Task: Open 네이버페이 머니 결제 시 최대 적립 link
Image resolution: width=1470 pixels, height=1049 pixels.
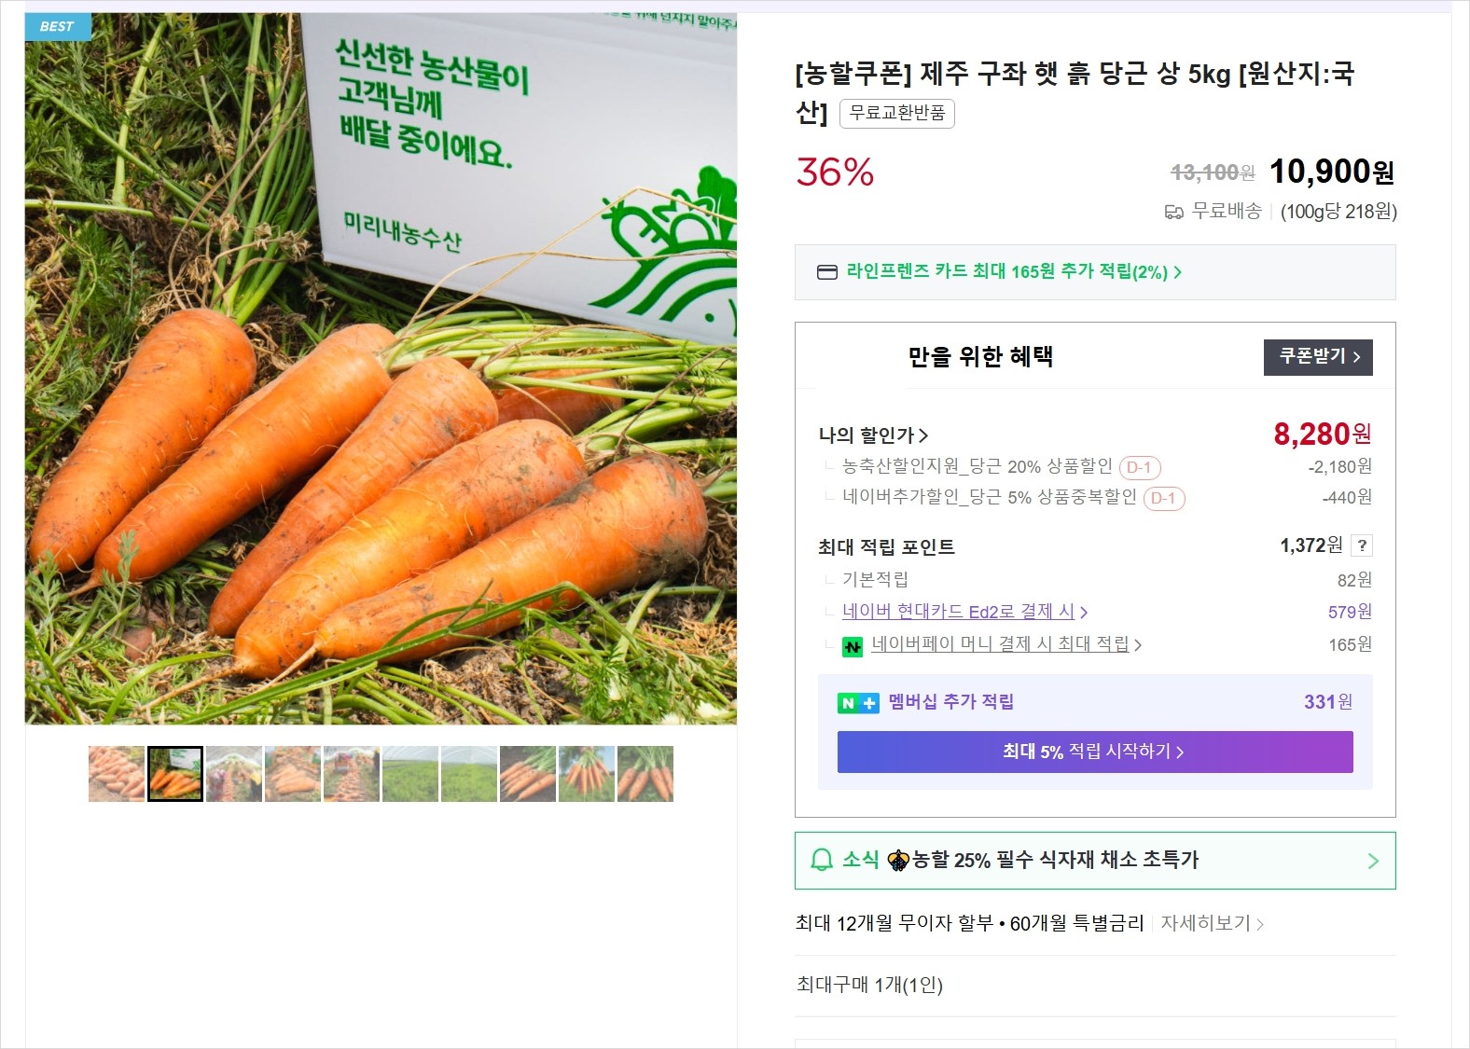Action: pos(1005,644)
